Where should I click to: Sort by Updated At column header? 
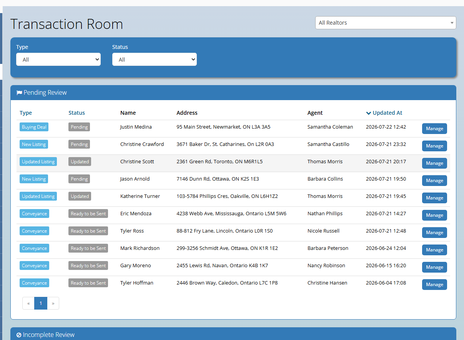click(387, 113)
